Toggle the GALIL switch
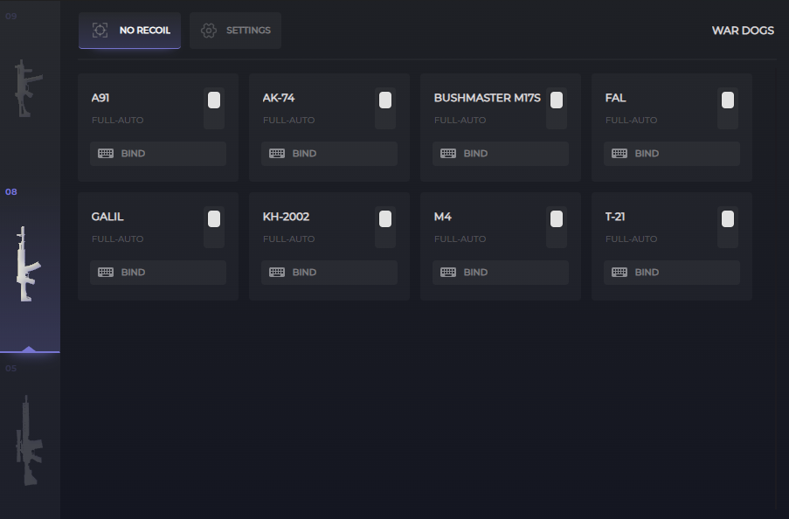Image resolution: width=789 pixels, height=519 pixels. click(214, 227)
